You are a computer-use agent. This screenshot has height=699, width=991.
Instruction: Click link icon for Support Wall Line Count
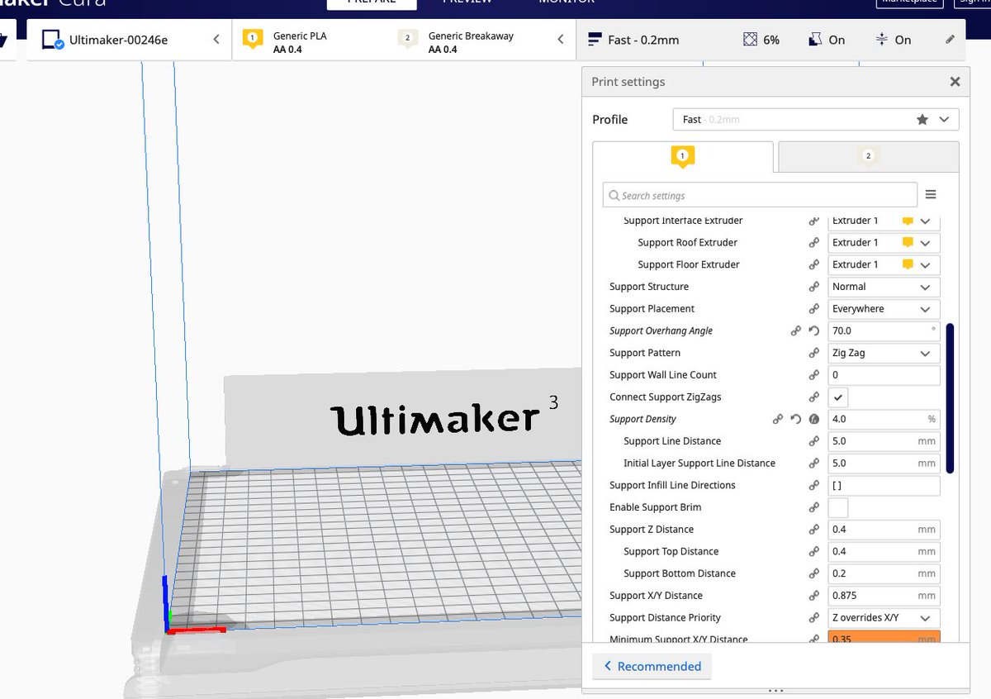click(x=814, y=375)
